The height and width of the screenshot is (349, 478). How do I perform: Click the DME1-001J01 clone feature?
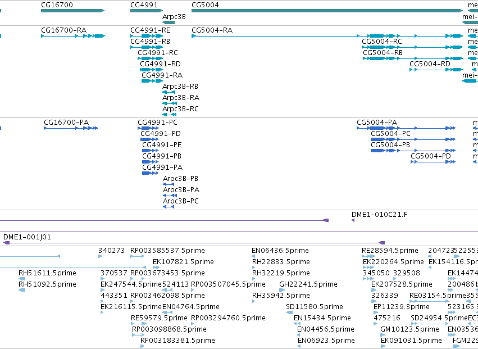[x=194, y=243]
